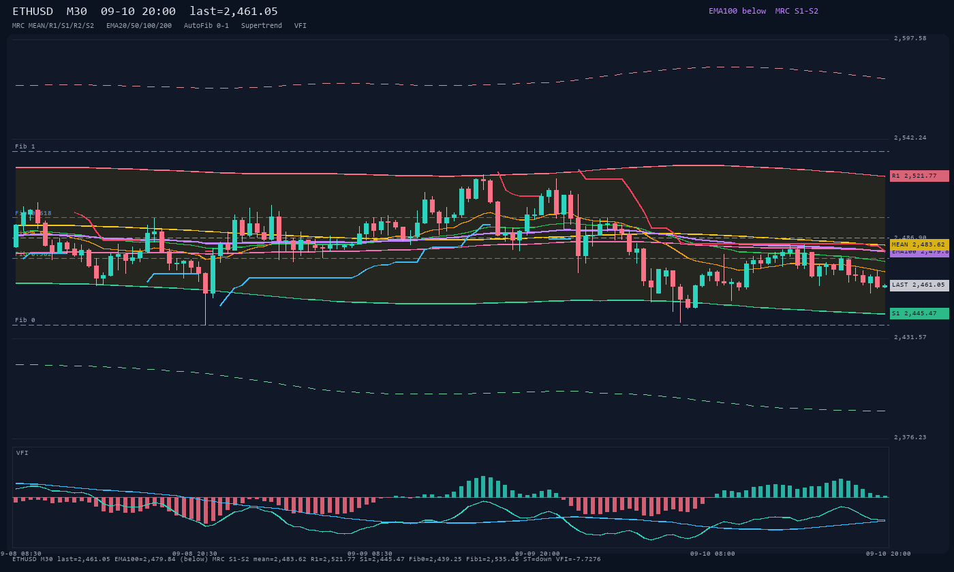Click the 2,431.57 price axis label
Viewport: 954px width, 572px height.
click(x=910, y=337)
